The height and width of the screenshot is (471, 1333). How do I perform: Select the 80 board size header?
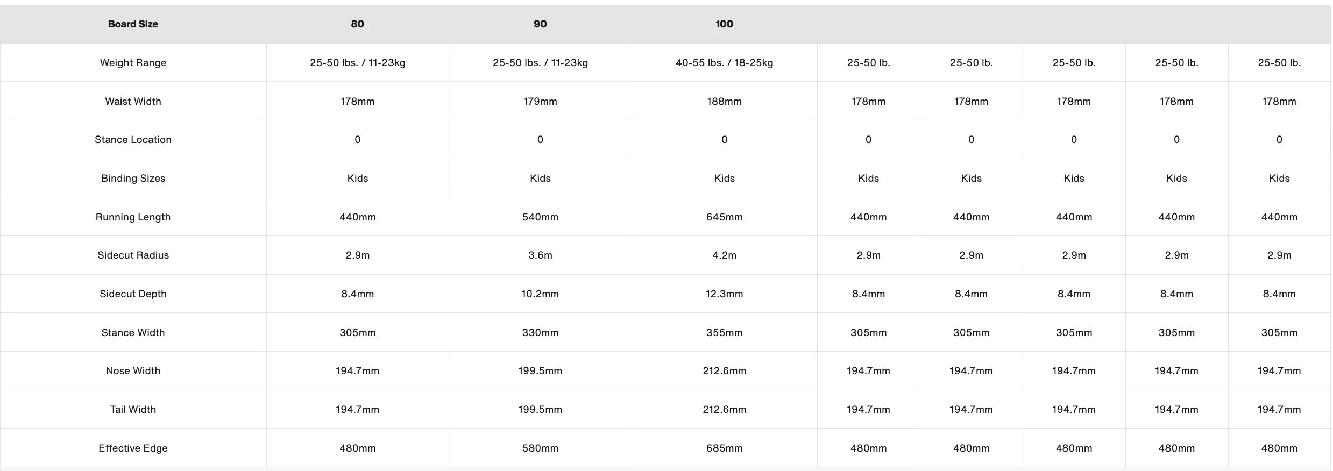pos(357,24)
